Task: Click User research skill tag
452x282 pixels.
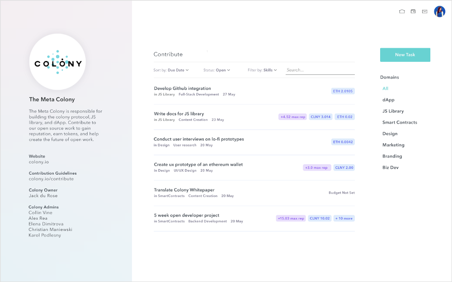Action: (x=185, y=145)
